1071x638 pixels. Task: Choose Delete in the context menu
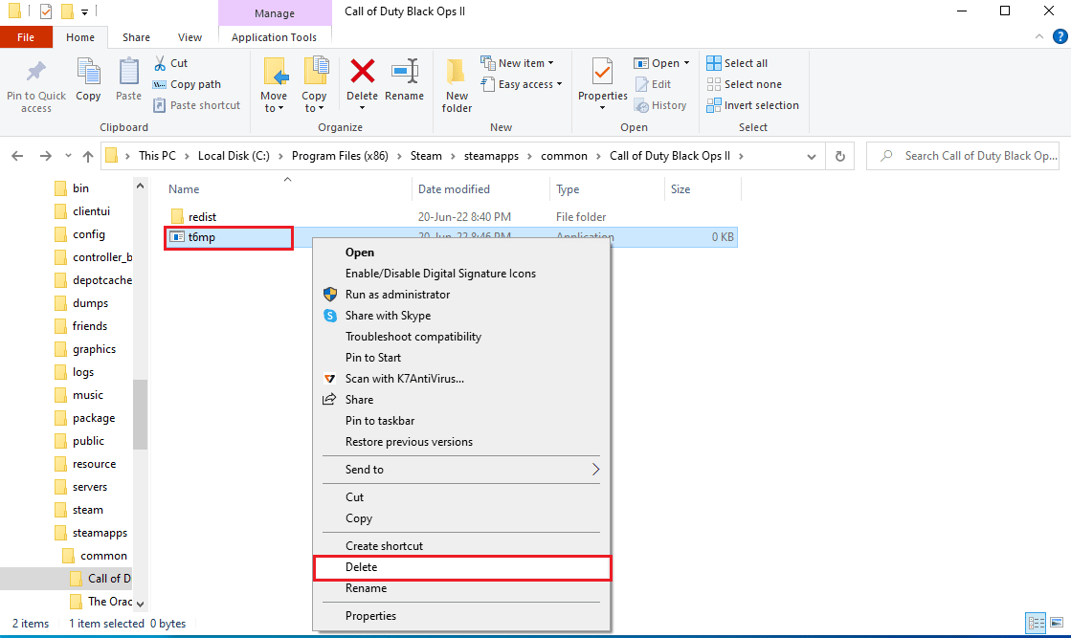(x=461, y=567)
